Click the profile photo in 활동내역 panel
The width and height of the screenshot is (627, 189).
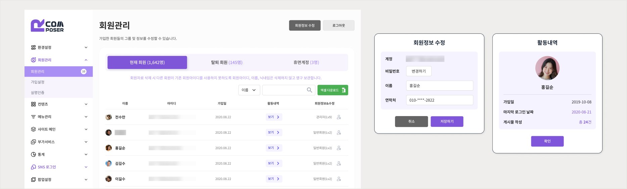[x=547, y=68]
